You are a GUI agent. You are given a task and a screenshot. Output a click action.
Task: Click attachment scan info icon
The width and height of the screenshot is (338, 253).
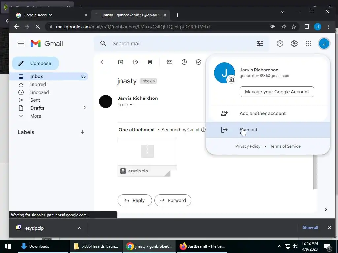[x=203, y=130]
